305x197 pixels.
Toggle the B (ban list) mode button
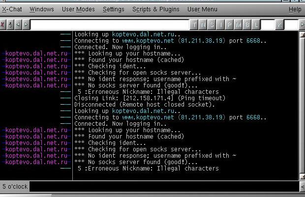pos(247,25)
